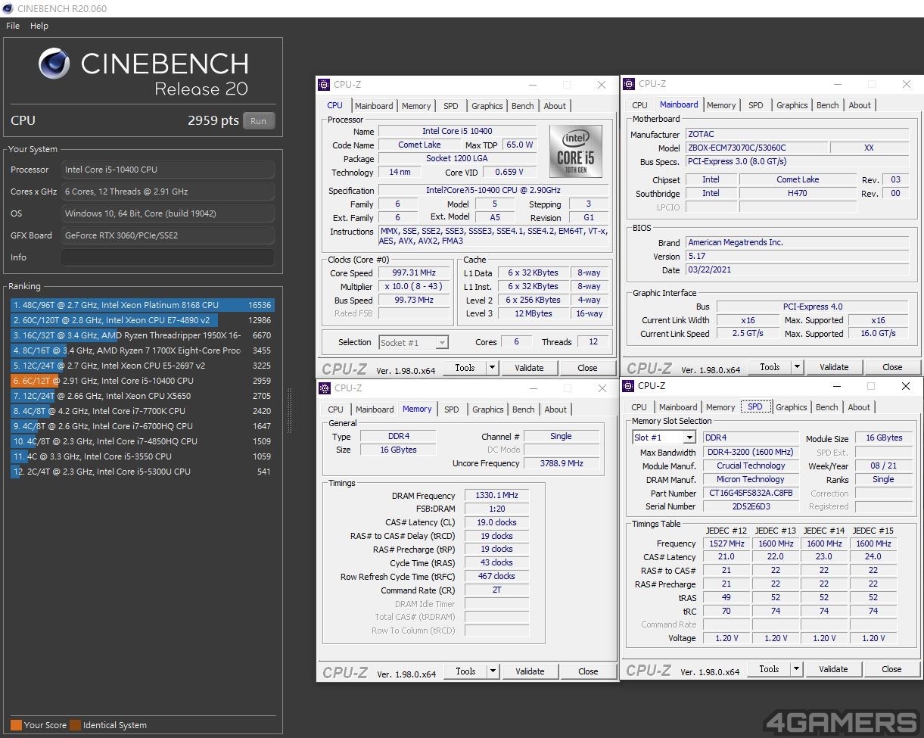Screen dimensions: 924x738
Task: Click the CPU-Z title bar icon in the SPD tab window
Action: (628, 386)
